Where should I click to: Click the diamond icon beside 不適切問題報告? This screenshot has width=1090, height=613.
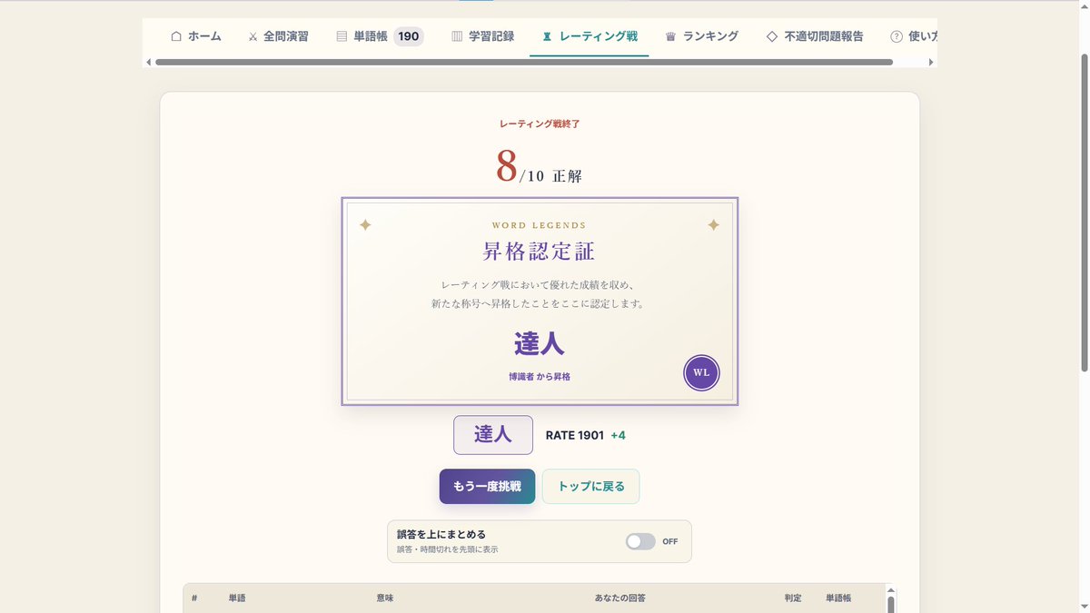[771, 36]
